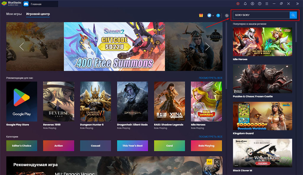Open the Black Clover M sidebar banner
This screenshot has height=175, width=303.
(262, 153)
